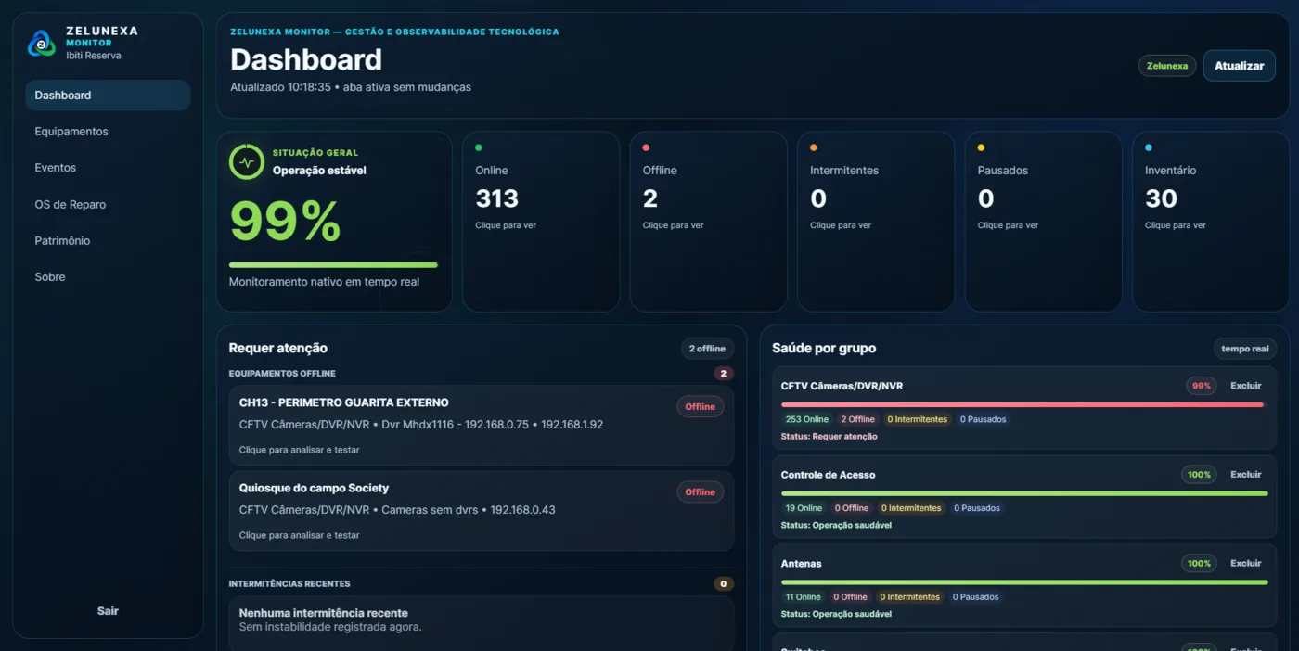Open CH13 - PERIMETRO GUARITA EXTERNO entry
The height and width of the screenshot is (651, 1299).
point(481,426)
